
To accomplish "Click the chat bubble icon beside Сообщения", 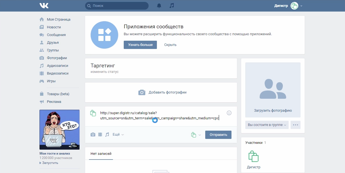I will pos(42,35).
